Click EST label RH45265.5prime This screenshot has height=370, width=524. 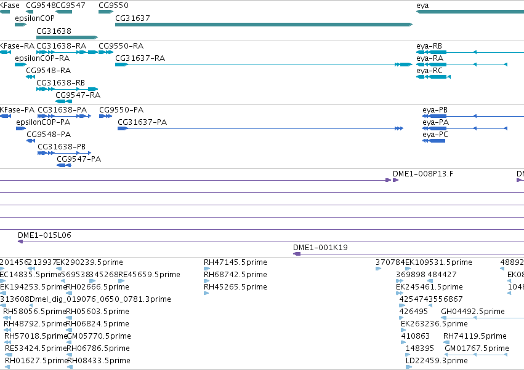[x=235, y=286]
